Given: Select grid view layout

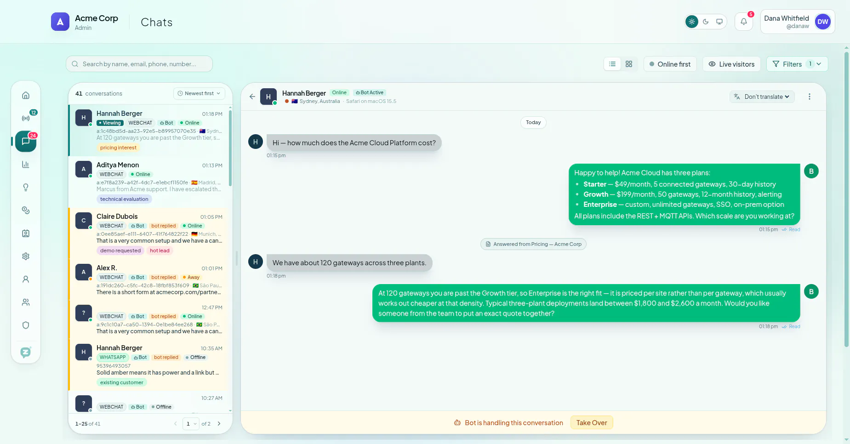Looking at the screenshot, I should coord(629,64).
